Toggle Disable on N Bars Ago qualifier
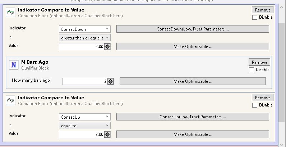 coord(252,70)
